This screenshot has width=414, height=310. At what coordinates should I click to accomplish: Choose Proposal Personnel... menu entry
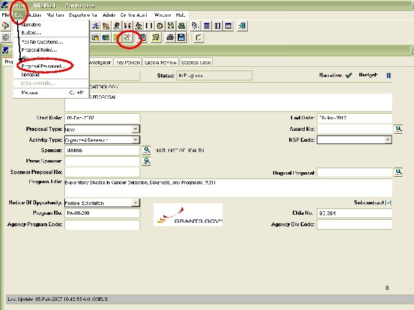(x=51, y=66)
